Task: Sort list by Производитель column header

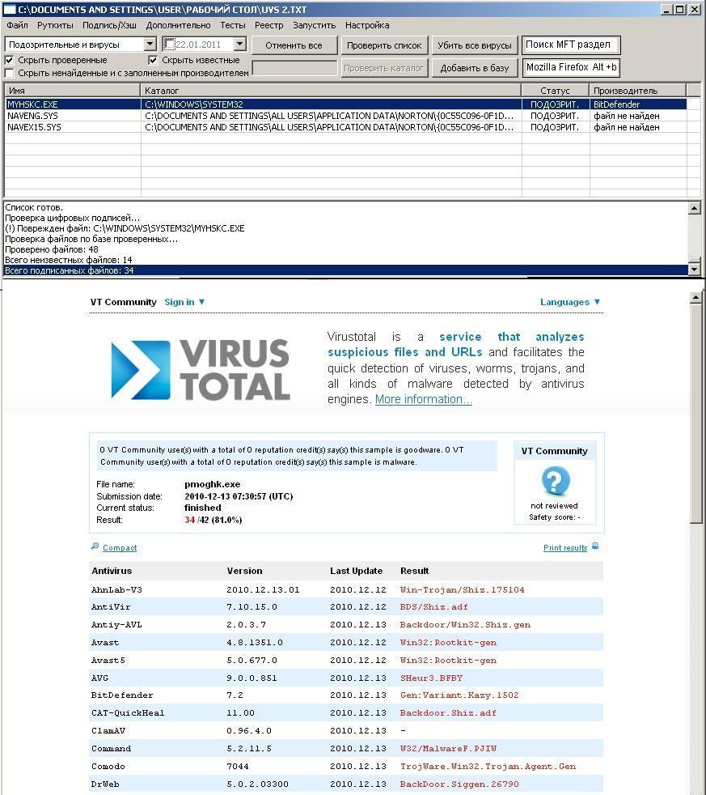Action: (637, 90)
